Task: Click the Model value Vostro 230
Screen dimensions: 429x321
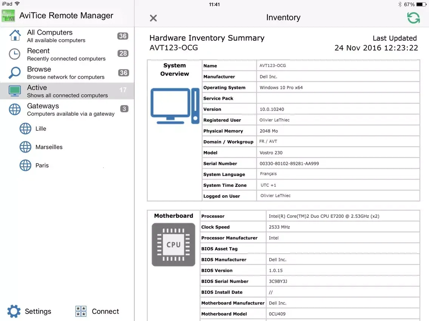Action: [x=271, y=153]
